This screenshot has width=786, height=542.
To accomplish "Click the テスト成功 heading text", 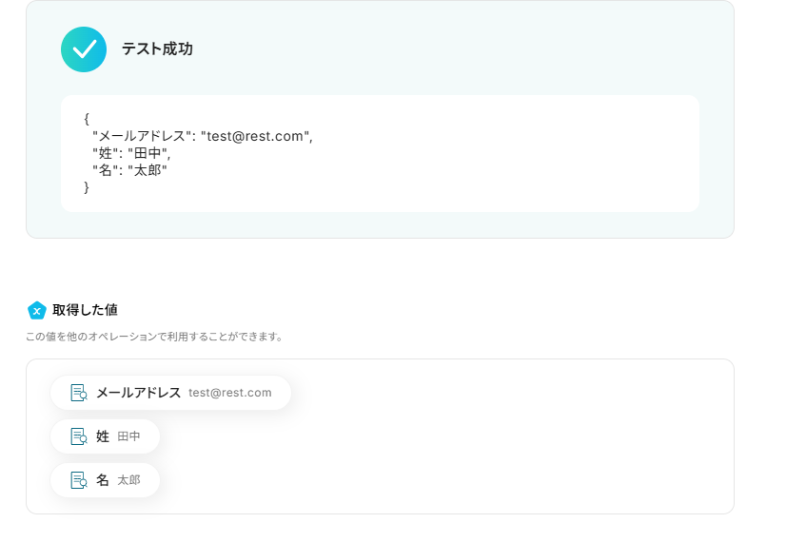I will tap(157, 49).
